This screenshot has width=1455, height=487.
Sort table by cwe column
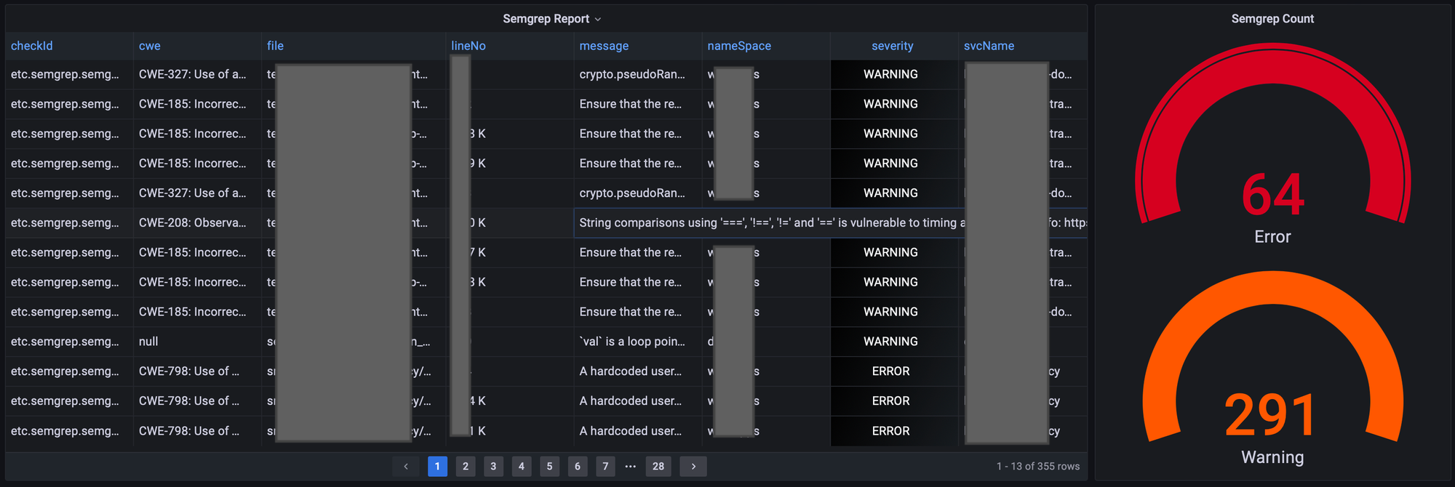point(150,46)
